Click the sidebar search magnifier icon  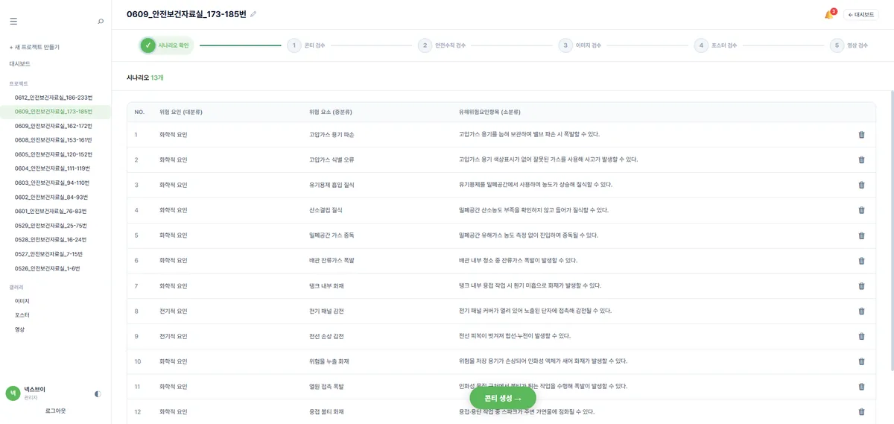tap(101, 22)
